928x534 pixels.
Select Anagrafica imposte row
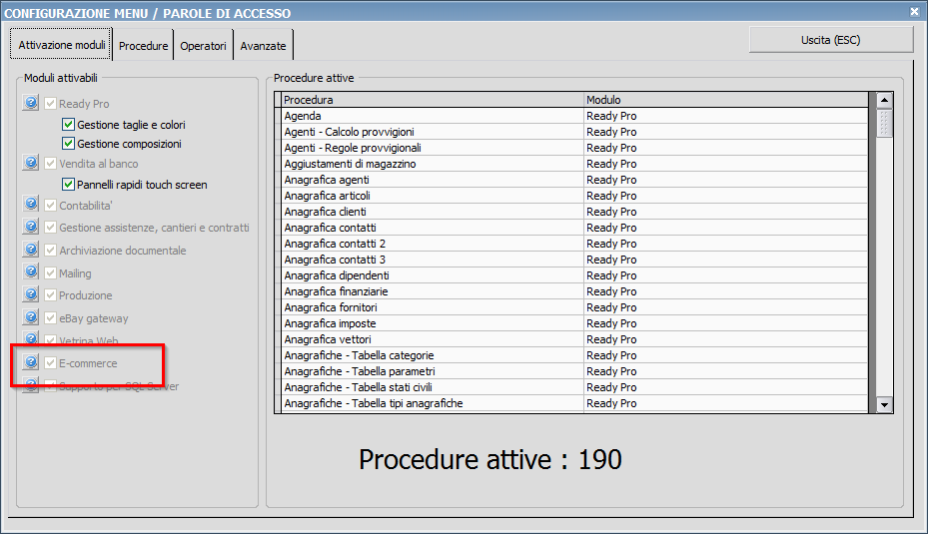pos(574,322)
